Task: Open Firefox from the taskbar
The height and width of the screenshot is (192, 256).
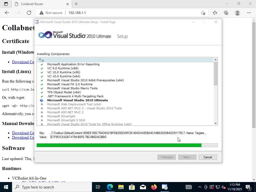Action: [154, 187]
